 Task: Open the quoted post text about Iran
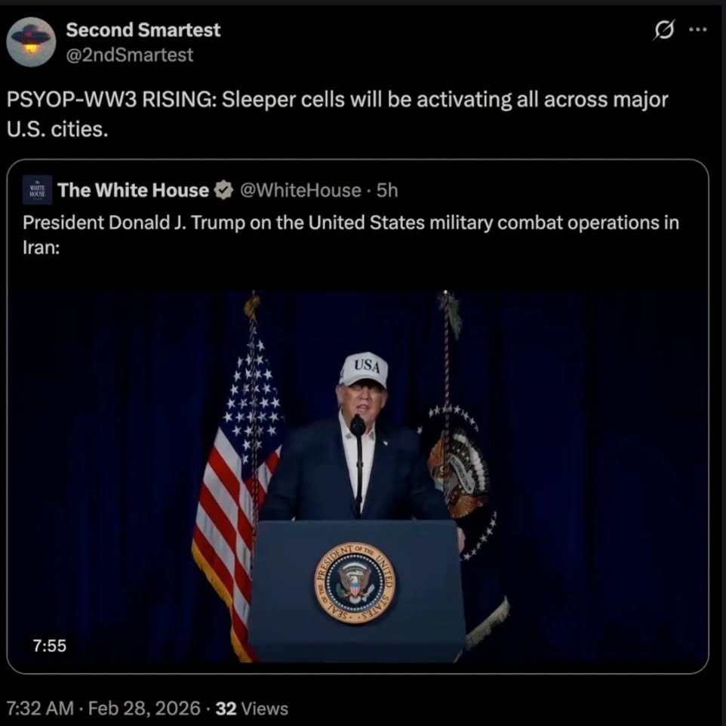(350, 235)
